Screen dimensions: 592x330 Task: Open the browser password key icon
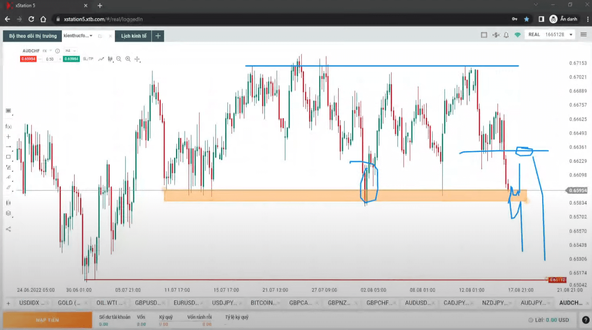515,19
